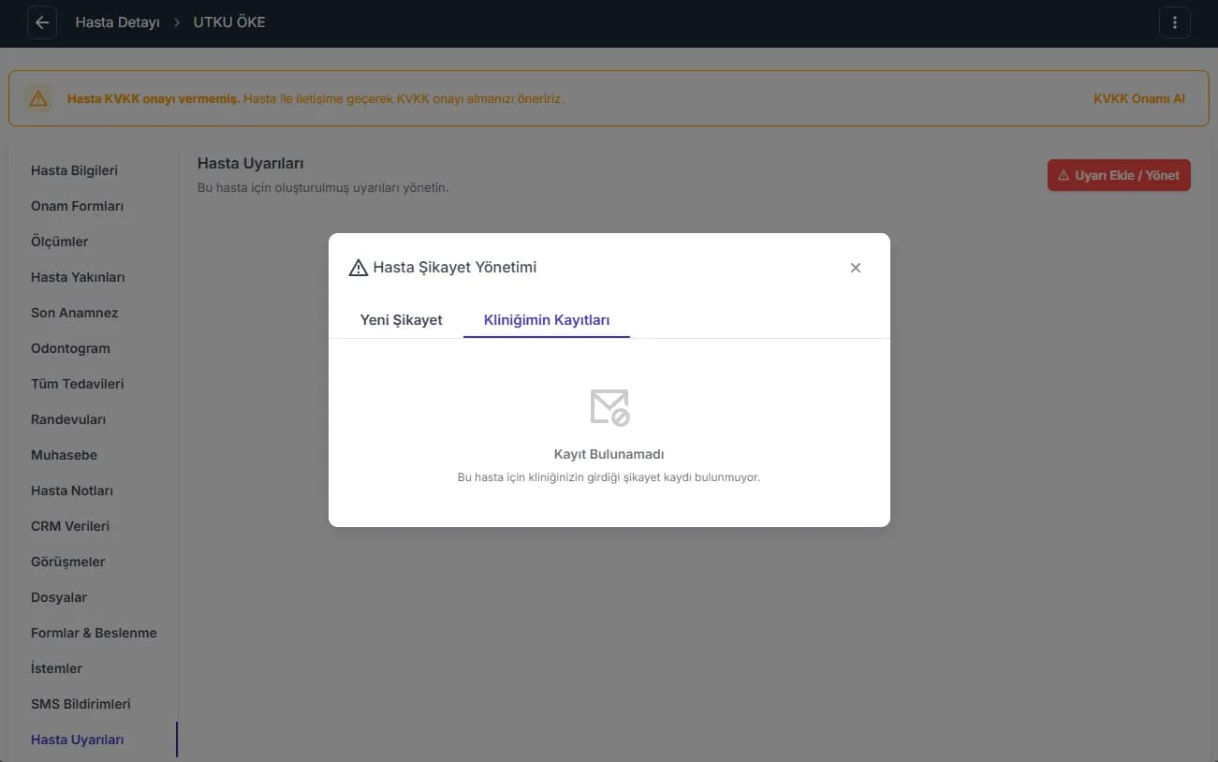Image resolution: width=1218 pixels, height=762 pixels.
Task: Show CRM Verileri page
Action: point(70,526)
